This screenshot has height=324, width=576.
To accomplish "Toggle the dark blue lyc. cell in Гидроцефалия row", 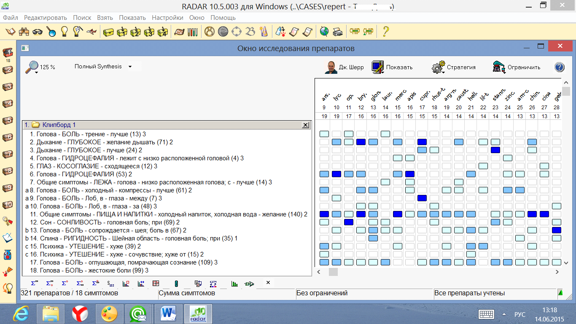I will pos(336,174).
